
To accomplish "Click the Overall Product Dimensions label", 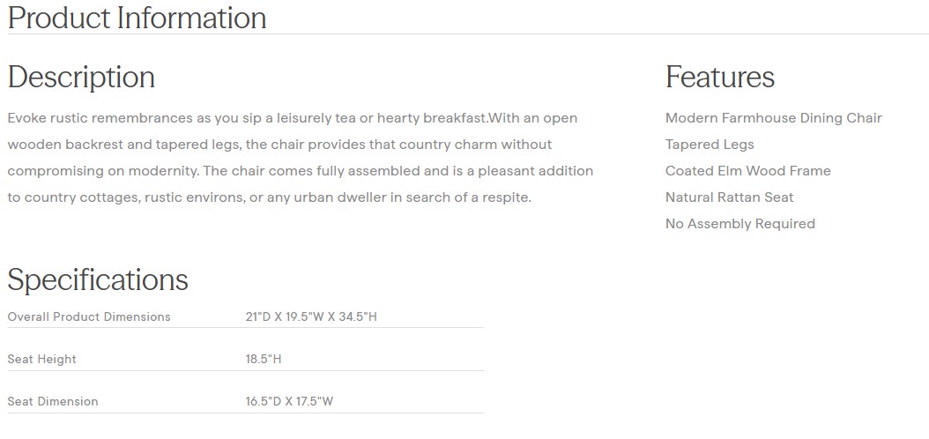I will coord(89,316).
